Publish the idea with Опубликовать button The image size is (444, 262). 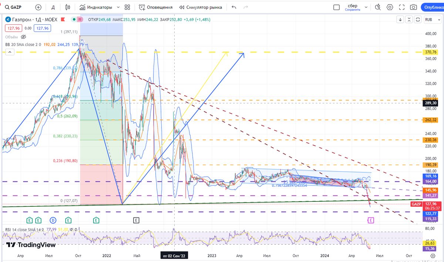[x=433, y=7]
